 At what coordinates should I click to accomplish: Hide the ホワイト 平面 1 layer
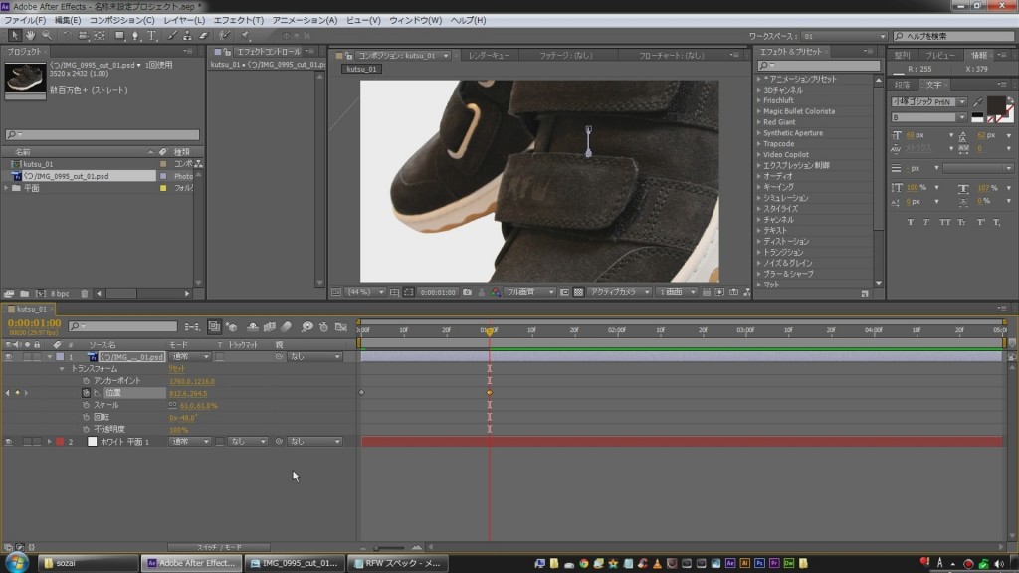coord(8,442)
